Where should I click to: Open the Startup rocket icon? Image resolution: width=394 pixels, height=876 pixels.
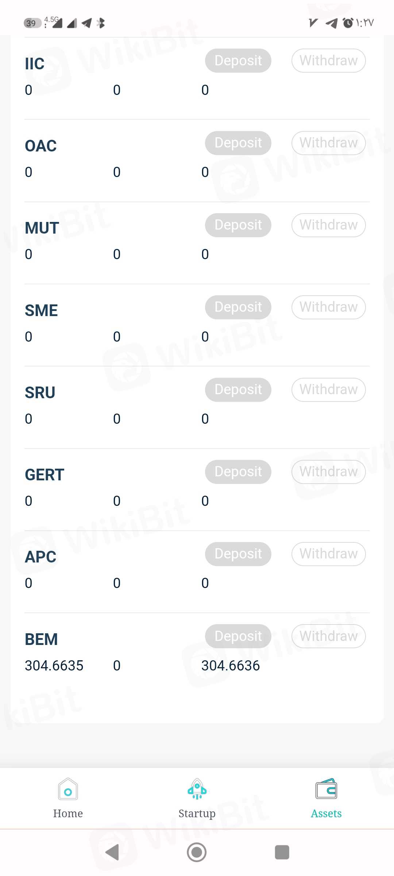click(x=197, y=789)
